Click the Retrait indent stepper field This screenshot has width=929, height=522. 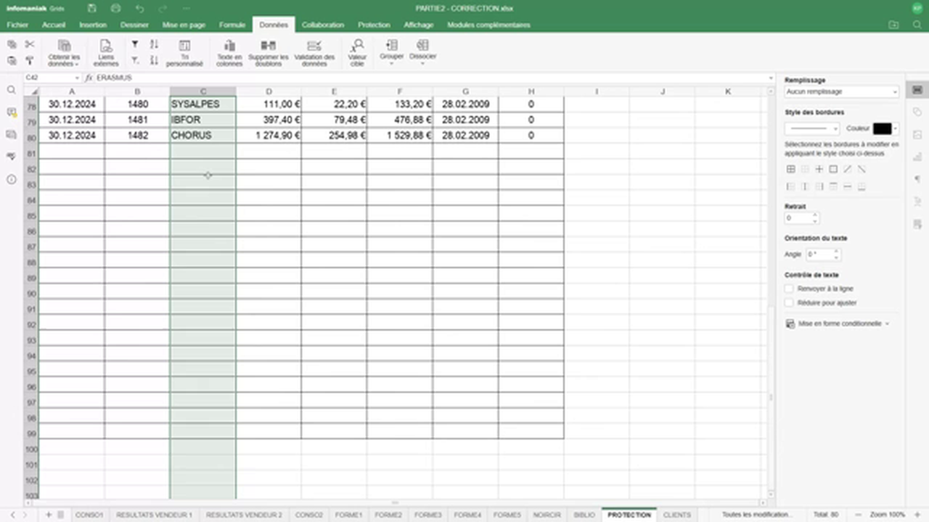tap(801, 218)
